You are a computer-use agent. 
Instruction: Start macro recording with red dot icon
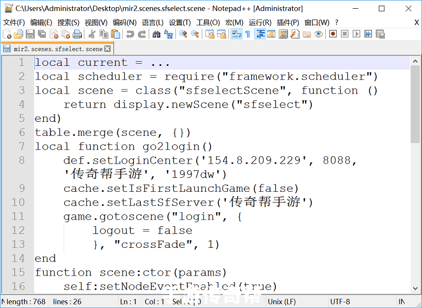coord(333,34)
